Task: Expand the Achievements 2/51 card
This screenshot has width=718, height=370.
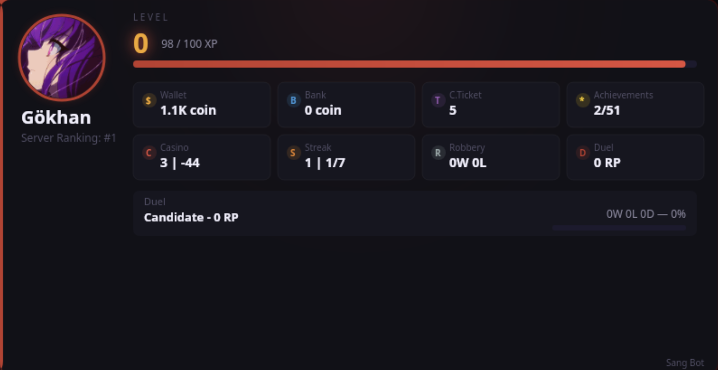Action: [635, 104]
